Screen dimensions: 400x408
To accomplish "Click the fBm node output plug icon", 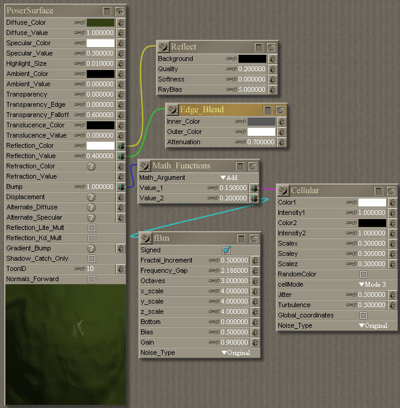I will click(x=145, y=237).
